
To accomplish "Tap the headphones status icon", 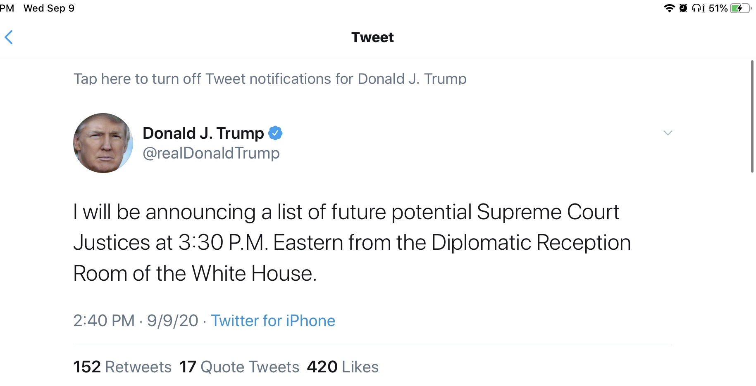I will [699, 8].
